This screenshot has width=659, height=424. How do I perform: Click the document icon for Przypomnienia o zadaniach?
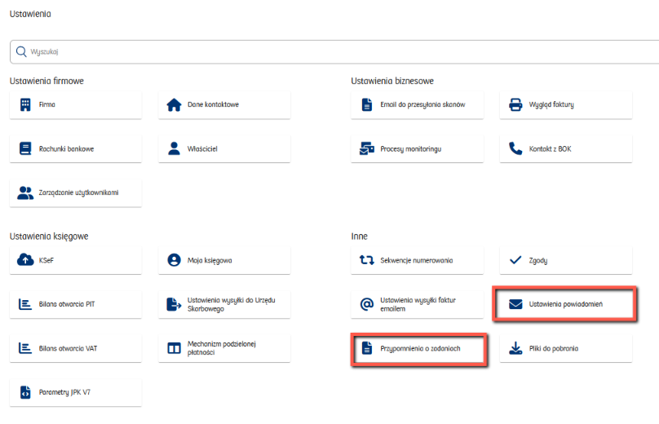point(367,348)
